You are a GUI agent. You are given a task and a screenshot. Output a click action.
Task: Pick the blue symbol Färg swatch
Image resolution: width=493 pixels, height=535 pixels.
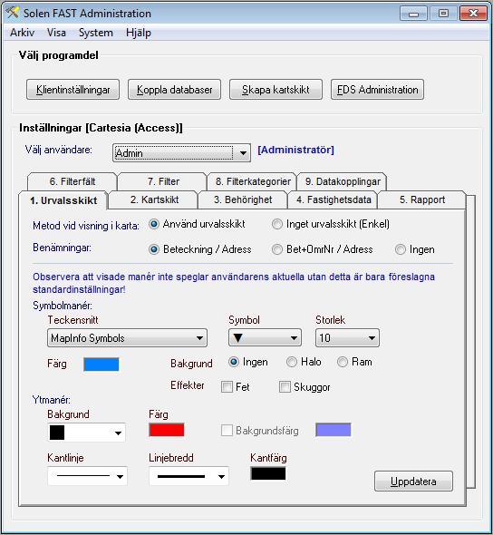coord(101,364)
